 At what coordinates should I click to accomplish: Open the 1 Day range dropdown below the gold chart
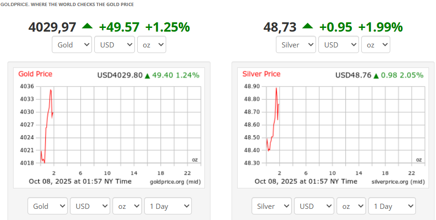tap(168, 206)
